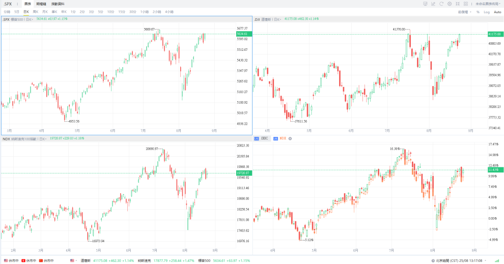Image resolution: width=504 pixels, height=264 pixels.
Task: Select the drawing pencil tool icon
Action: pyautogui.click(x=433, y=4)
